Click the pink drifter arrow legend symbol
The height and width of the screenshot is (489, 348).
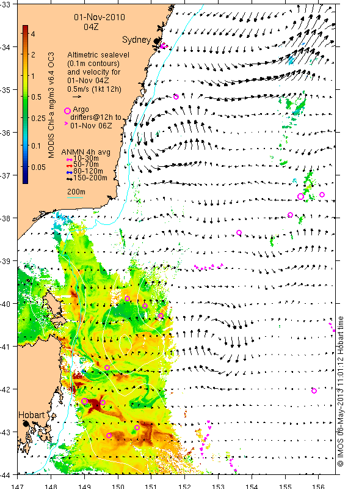tap(66, 123)
